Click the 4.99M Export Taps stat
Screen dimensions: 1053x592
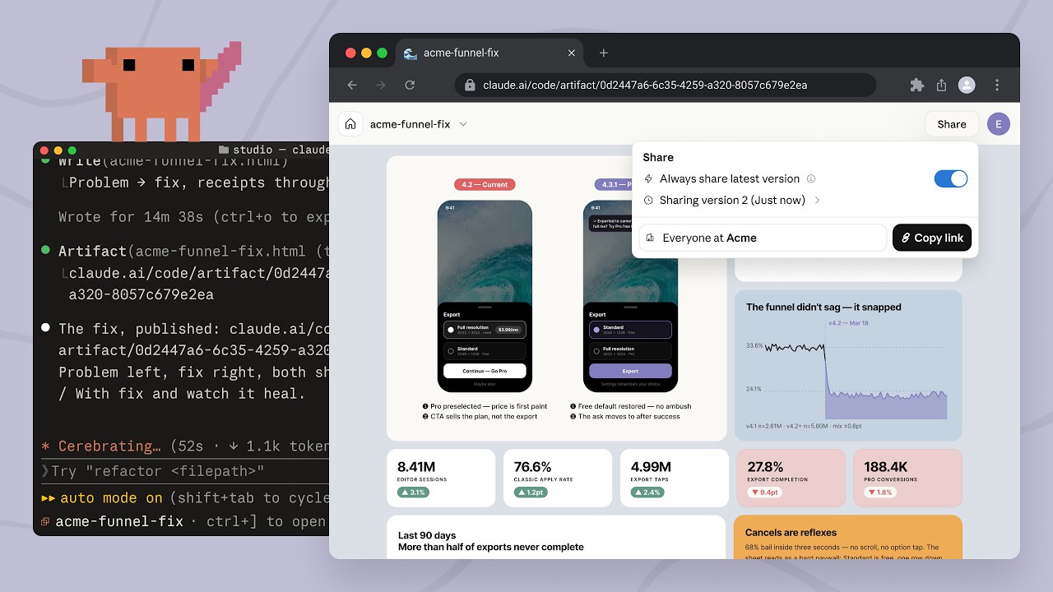pyautogui.click(x=675, y=478)
